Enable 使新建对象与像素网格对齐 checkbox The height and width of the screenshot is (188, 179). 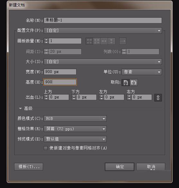click(x=46, y=148)
